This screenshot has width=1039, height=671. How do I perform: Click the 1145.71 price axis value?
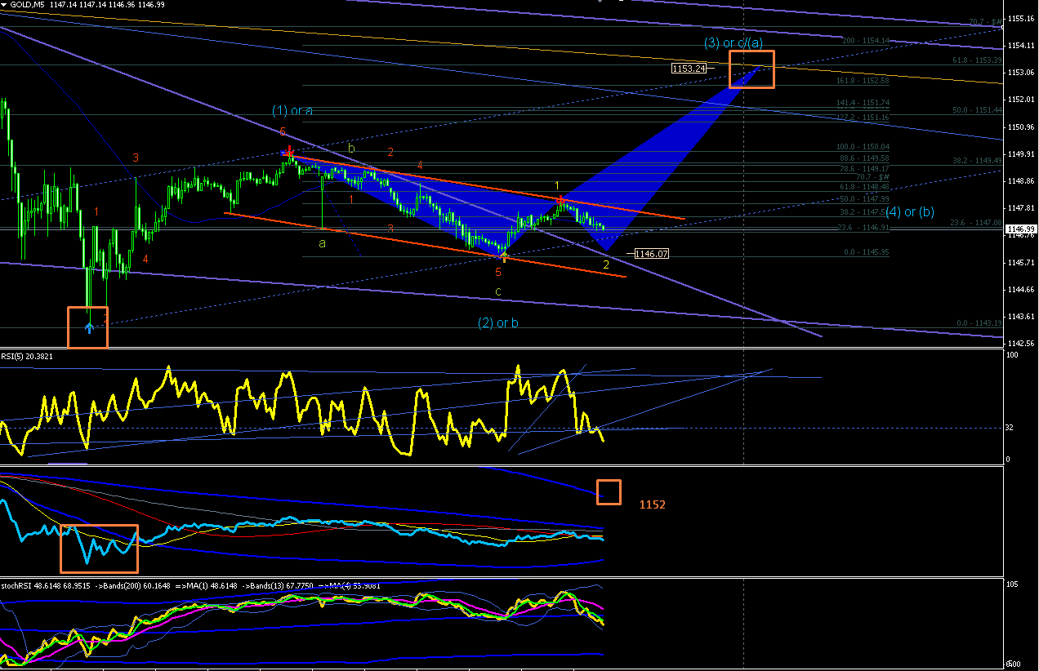[1022, 262]
